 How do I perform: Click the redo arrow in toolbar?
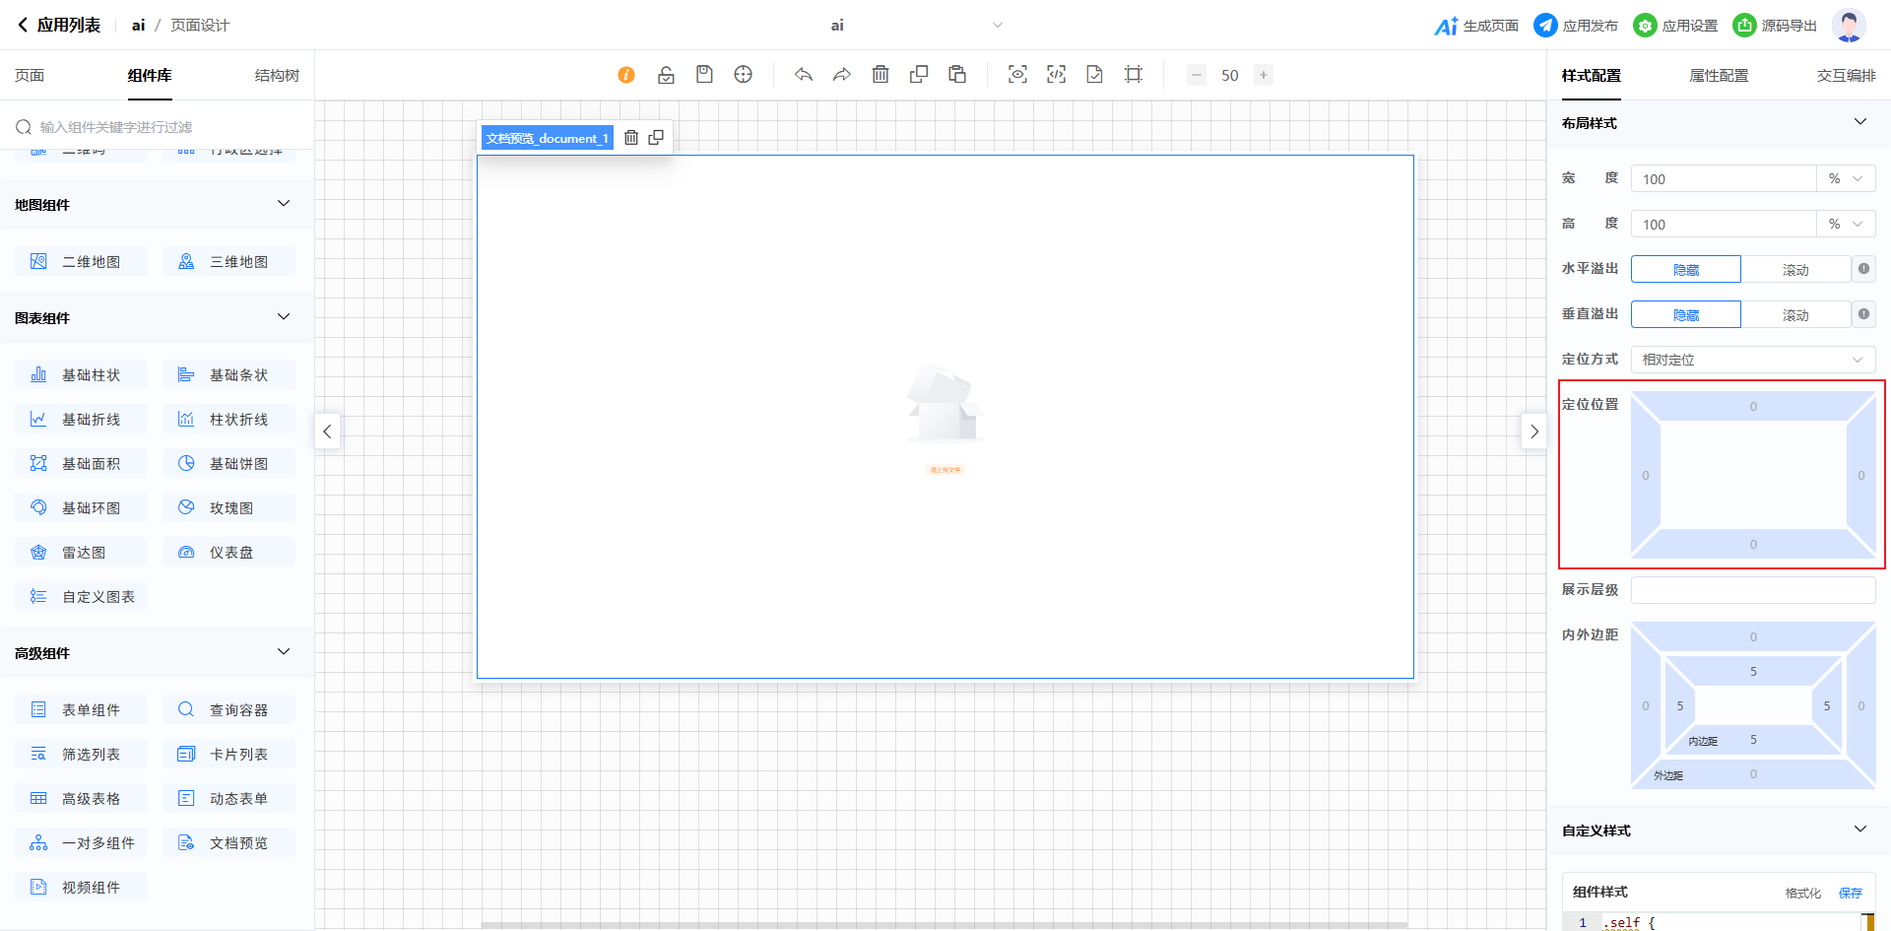pos(841,75)
